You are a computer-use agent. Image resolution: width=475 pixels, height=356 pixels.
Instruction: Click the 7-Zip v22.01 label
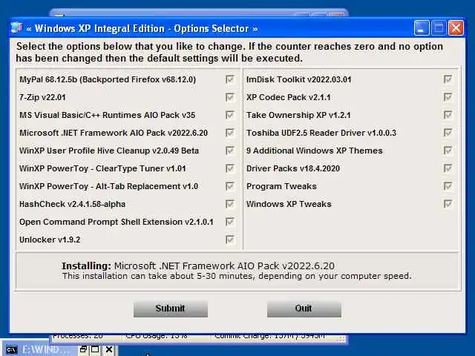point(42,97)
